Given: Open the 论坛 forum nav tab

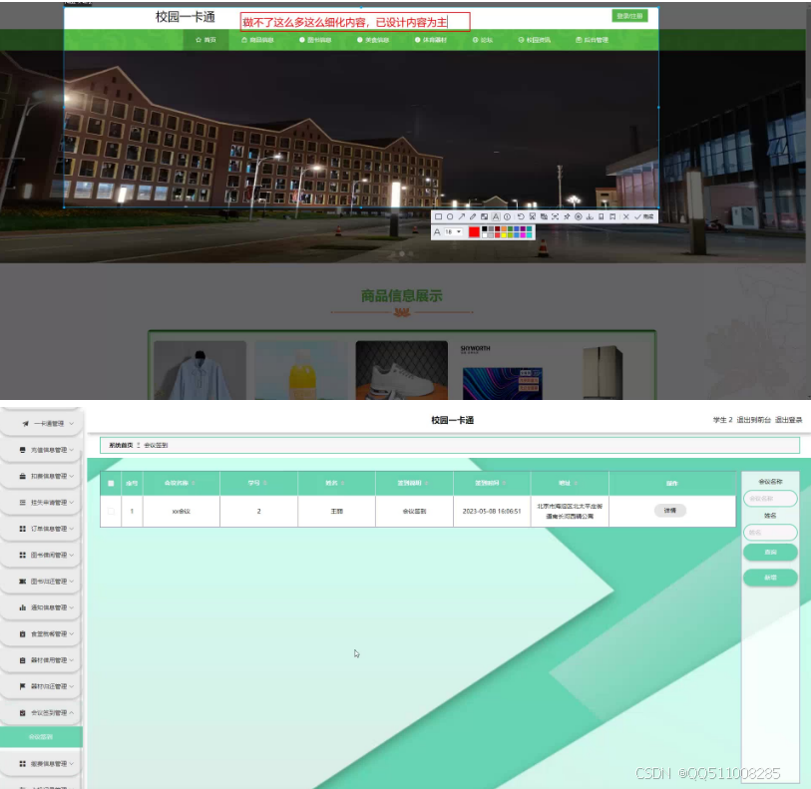Looking at the screenshot, I should 482,40.
